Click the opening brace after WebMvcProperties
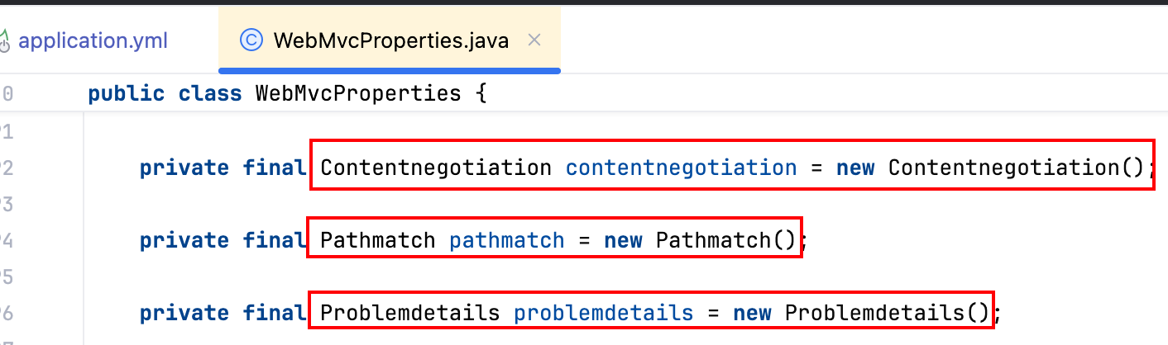The image size is (1168, 345). (x=481, y=93)
